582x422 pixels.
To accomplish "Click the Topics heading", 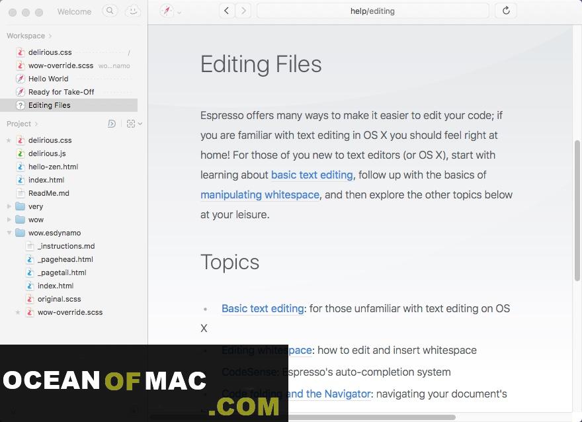I will (229, 263).
